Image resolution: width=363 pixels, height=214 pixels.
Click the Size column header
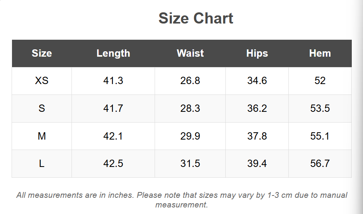pos(42,53)
